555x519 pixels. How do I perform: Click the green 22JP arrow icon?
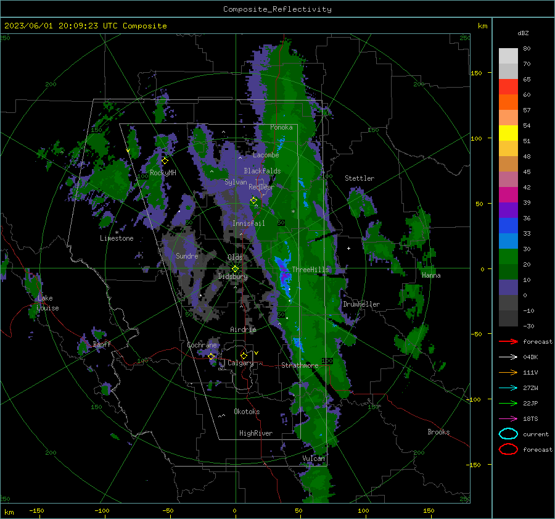[508, 403]
